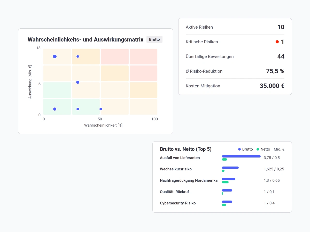The image size is (310, 232).
Task: Select the bottom-left data point in green cell
Action: 55,109
